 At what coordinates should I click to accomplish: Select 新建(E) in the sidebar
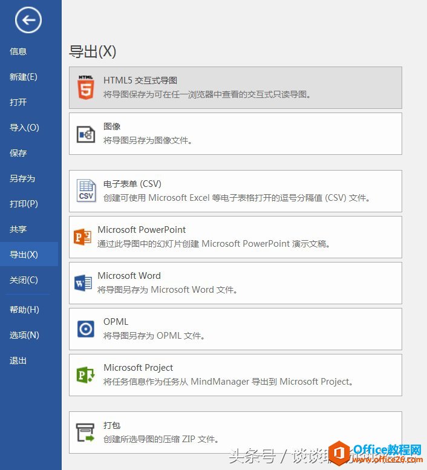click(x=24, y=77)
